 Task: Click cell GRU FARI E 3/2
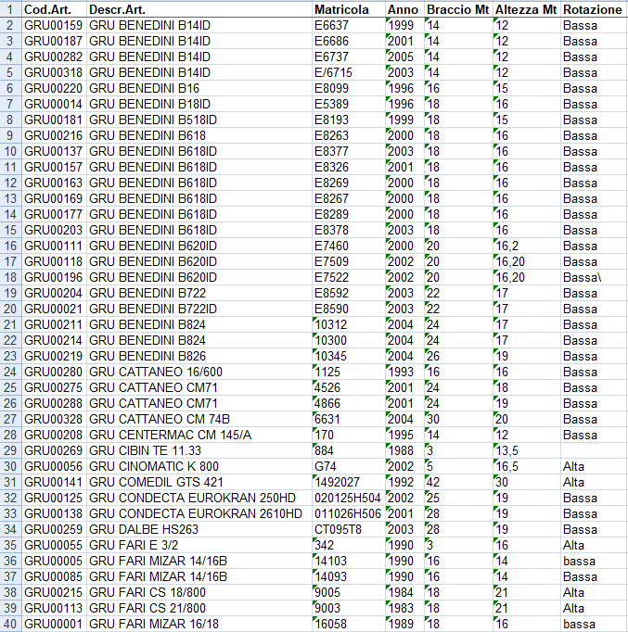point(199,545)
